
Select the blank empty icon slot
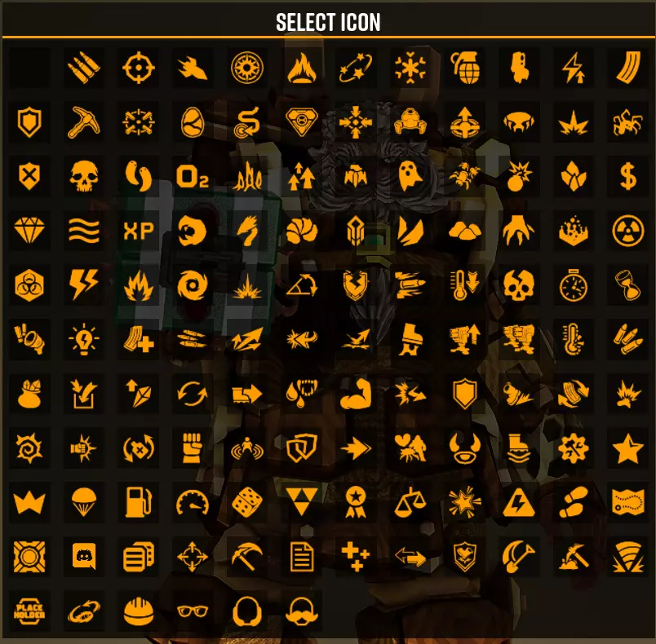29,68
